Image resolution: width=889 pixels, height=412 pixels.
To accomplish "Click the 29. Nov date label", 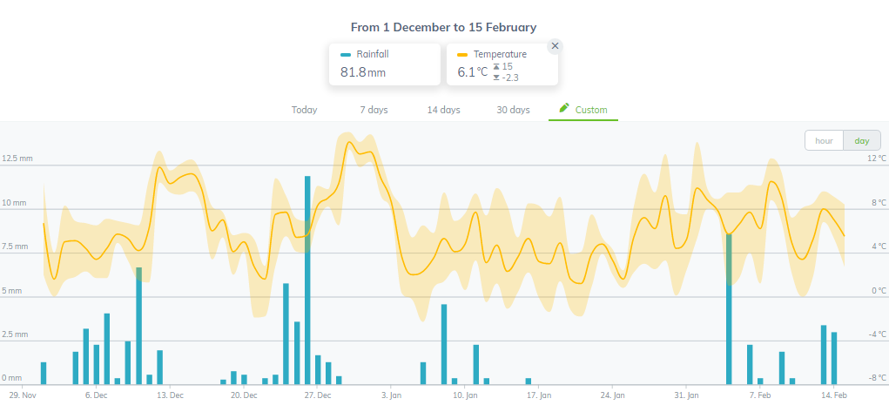I will [23, 395].
